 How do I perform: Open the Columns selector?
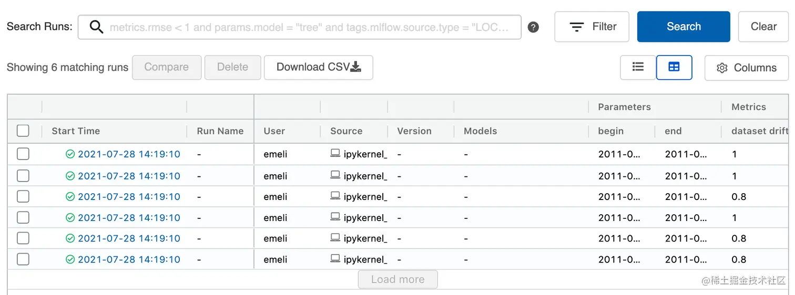[x=746, y=68]
